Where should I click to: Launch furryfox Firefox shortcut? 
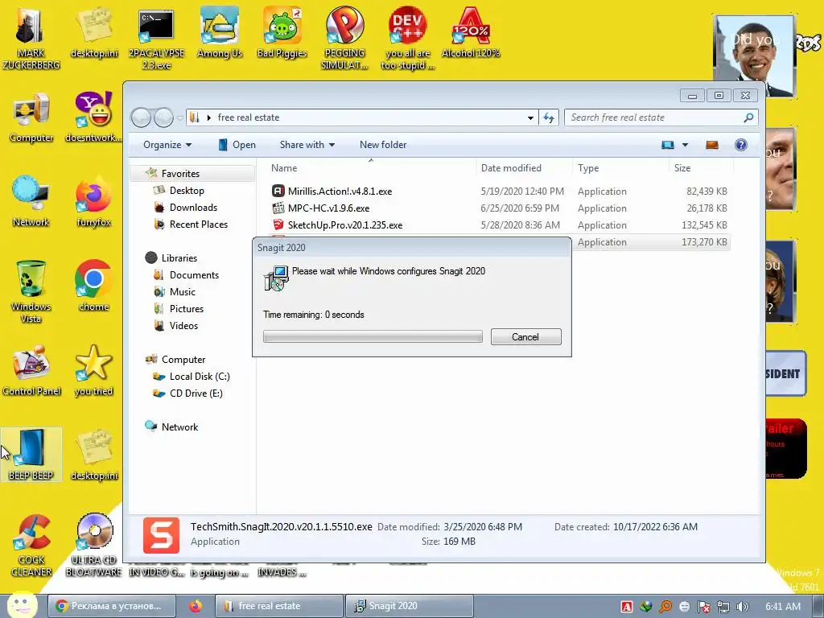(x=93, y=202)
